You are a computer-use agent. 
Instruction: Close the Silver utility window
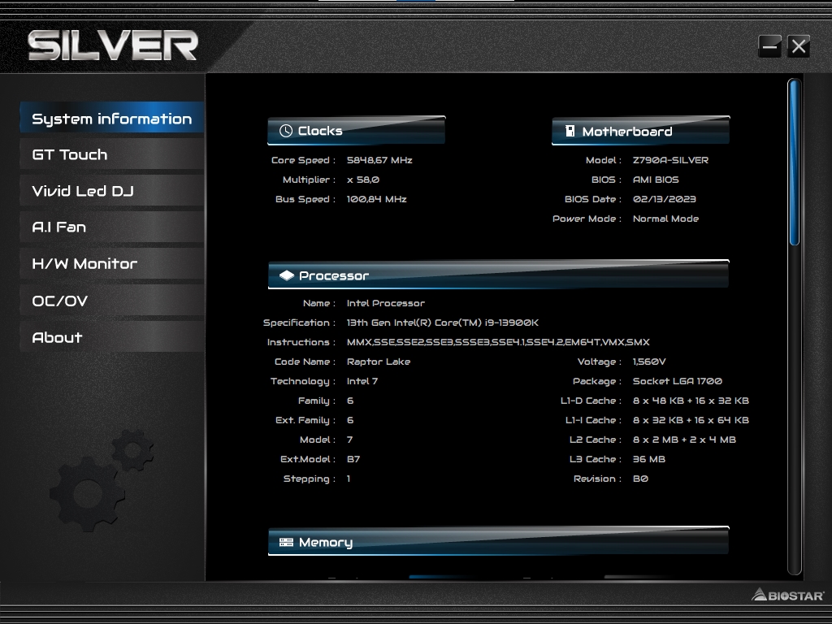pos(799,46)
